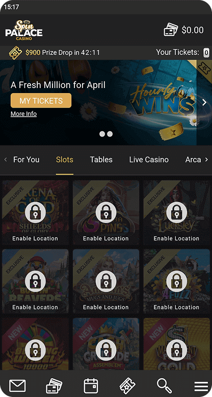Show more category tabs with the right chevron

click(206, 159)
